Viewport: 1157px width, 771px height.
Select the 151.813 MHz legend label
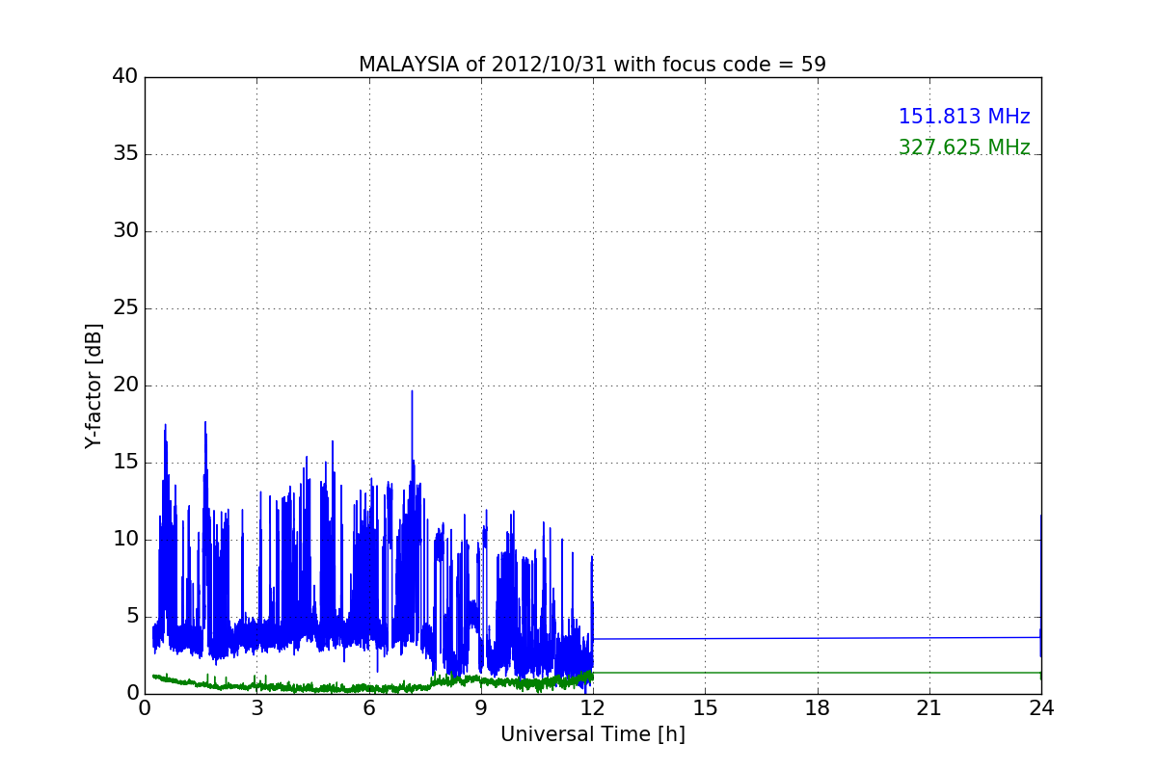(964, 117)
